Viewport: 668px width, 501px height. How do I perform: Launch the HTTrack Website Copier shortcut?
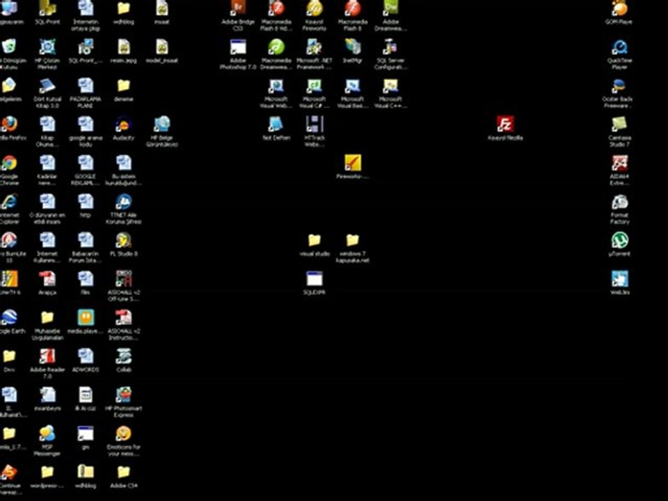click(314, 124)
